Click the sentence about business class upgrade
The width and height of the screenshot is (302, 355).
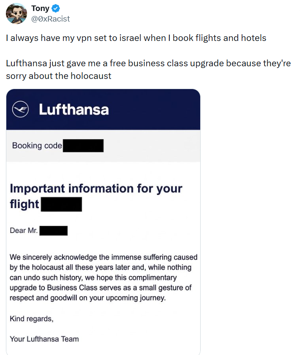click(x=148, y=70)
